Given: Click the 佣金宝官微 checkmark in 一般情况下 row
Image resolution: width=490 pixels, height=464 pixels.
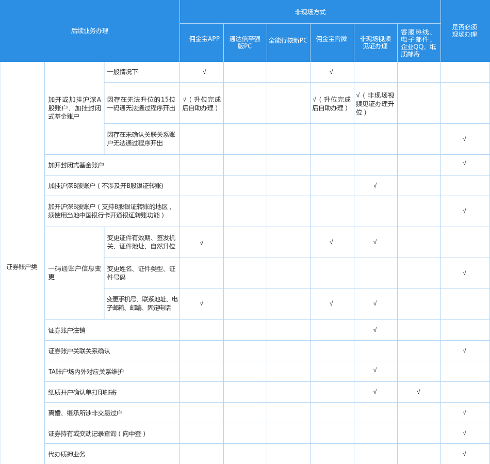Looking at the screenshot, I should pos(331,72).
